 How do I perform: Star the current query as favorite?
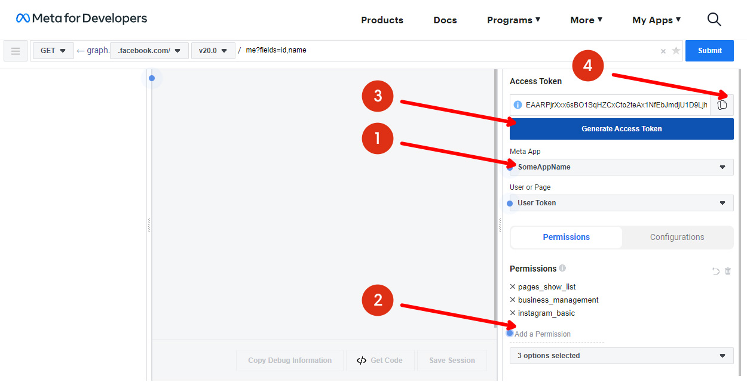tap(676, 51)
